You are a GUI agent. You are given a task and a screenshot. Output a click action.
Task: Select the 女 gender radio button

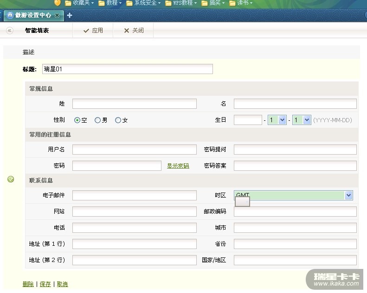(118, 120)
